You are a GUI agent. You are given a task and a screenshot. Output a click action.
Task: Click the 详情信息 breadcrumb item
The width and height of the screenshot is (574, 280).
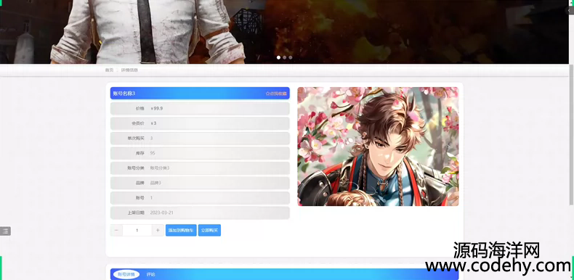129,70
